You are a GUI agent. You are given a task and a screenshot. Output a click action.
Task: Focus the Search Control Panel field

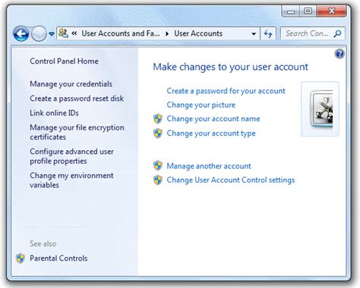313,33
